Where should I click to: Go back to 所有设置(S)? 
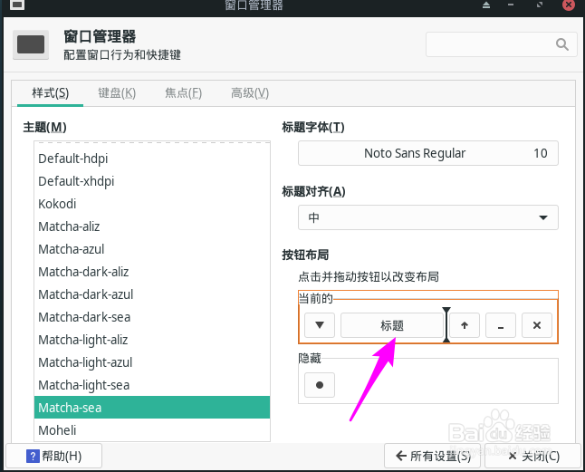(x=434, y=456)
